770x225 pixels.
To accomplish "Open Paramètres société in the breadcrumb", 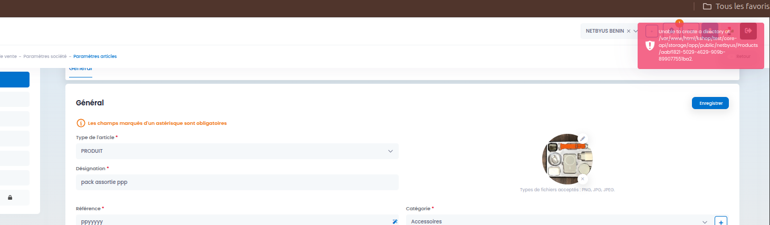I will tap(45, 56).
